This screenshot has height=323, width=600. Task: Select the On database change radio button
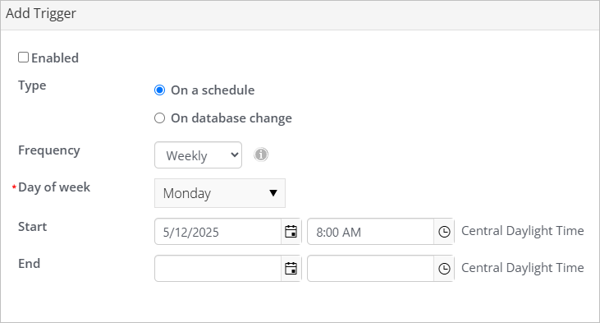click(x=159, y=118)
